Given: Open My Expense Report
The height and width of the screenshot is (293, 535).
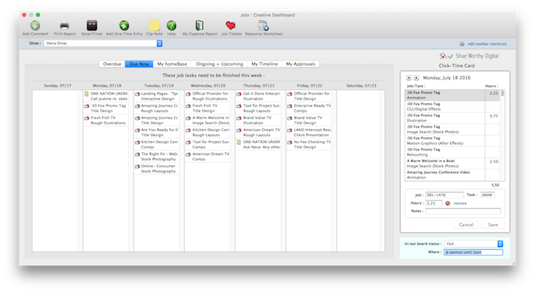Looking at the screenshot, I should 199,26.
